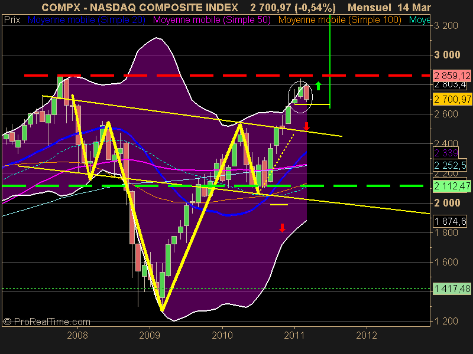This screenshot has height=354, width=473.
Task: Click the 3 000 price axis label
Action: pos(448,55)
